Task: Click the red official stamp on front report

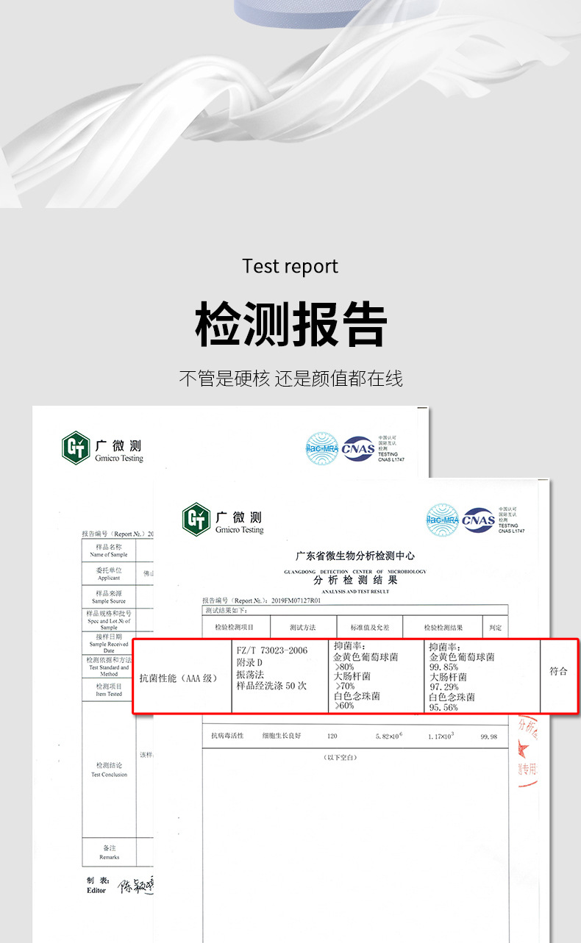Action: [x=528, y=750]
